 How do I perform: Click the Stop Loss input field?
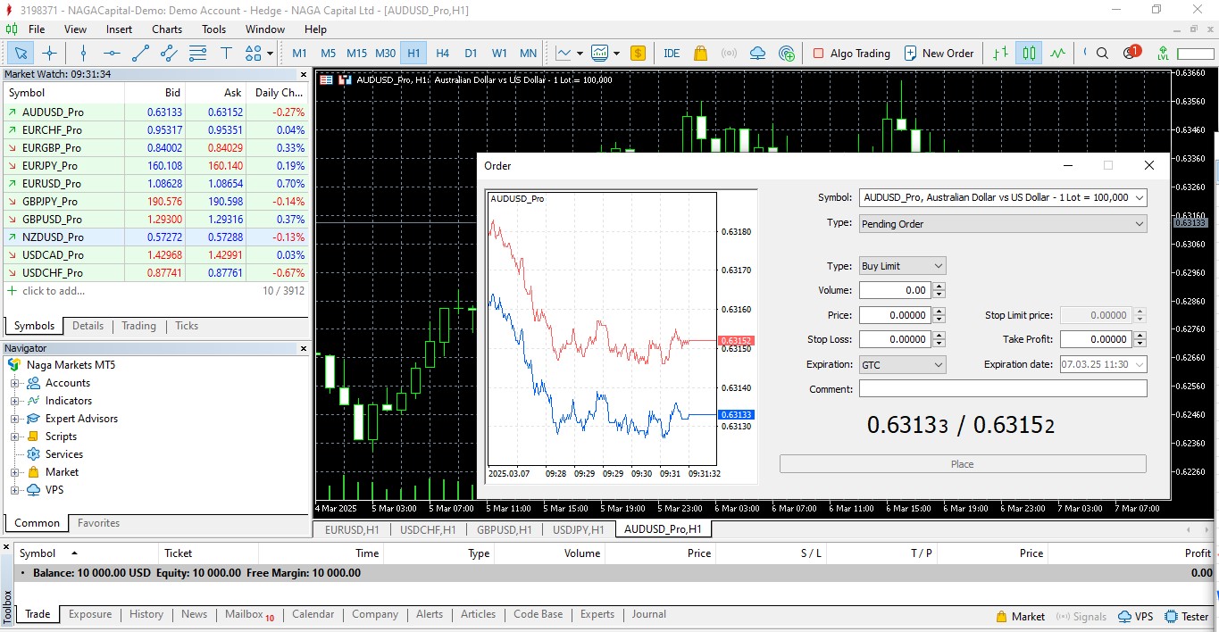tap(895, 339)
